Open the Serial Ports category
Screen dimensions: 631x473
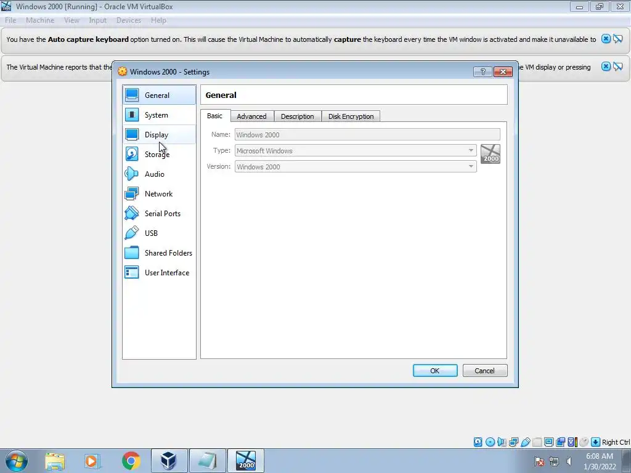click(159, 214)
